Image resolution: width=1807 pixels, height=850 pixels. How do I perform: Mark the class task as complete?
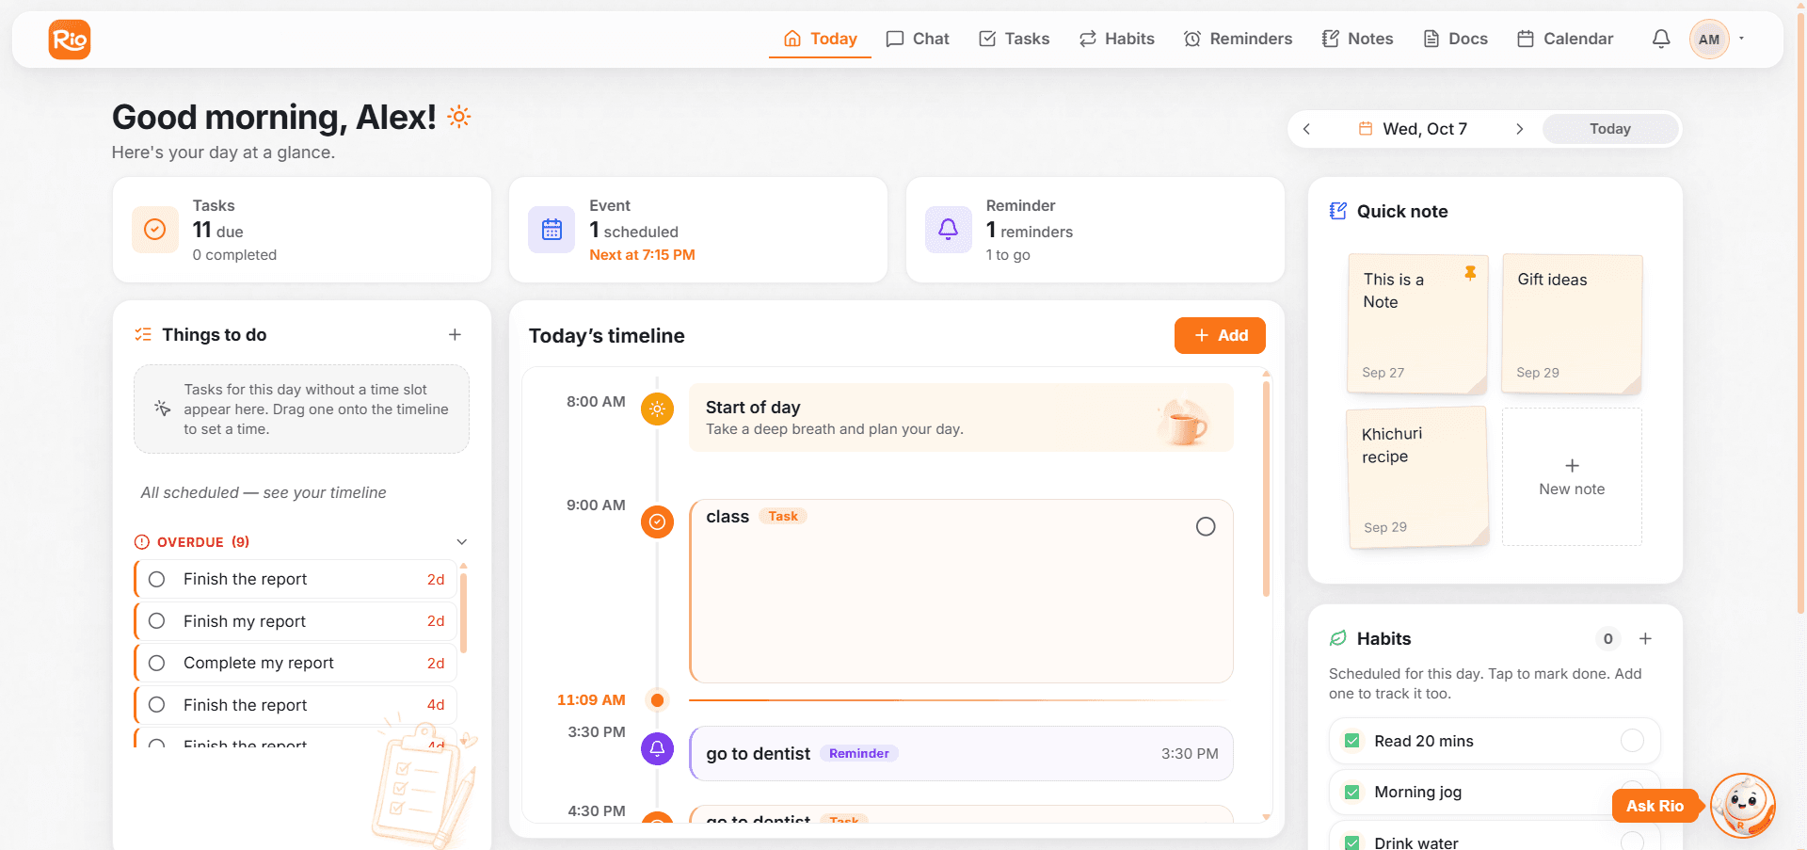(x=1206, y=527)
